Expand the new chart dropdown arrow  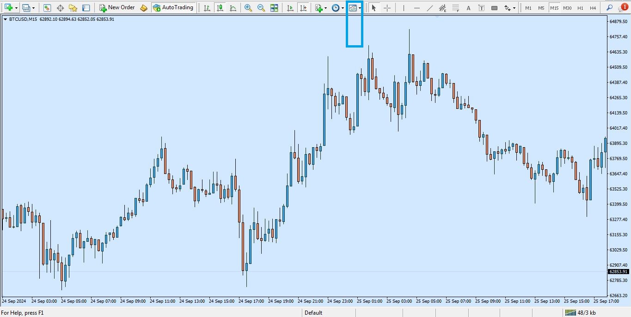[x=16, y=8]
